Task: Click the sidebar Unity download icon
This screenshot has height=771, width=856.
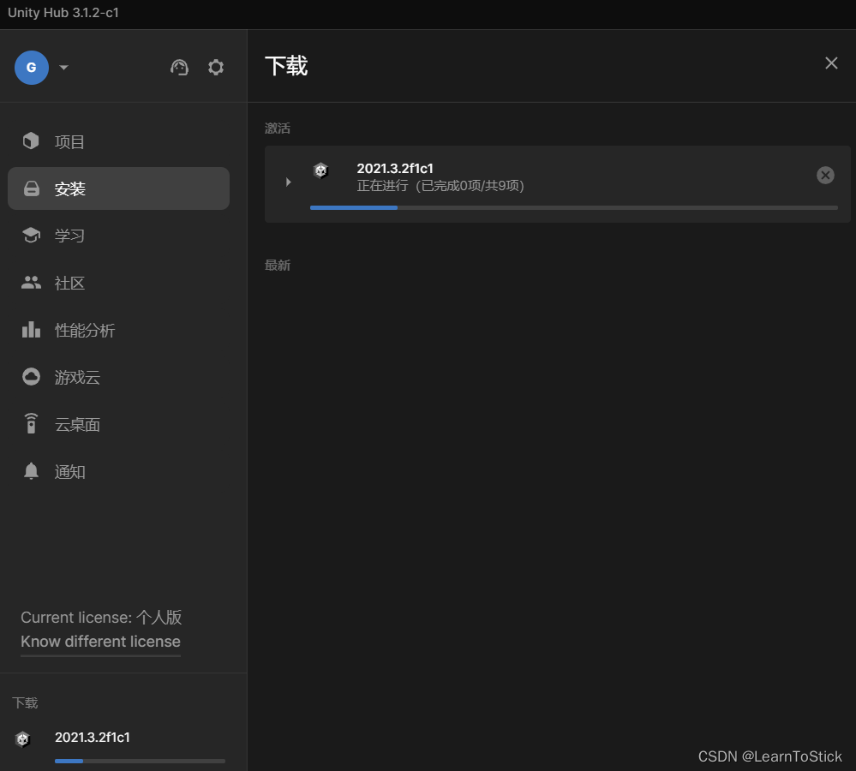Action: click(x=22, y=739)
